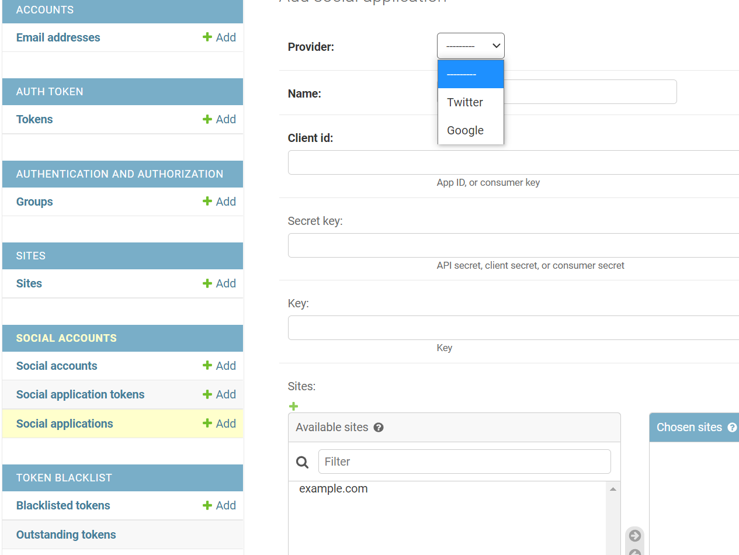Click Add next to Groups
This screenshot has width=739, height=555.
pyautogui.click(x=219, y=202)
